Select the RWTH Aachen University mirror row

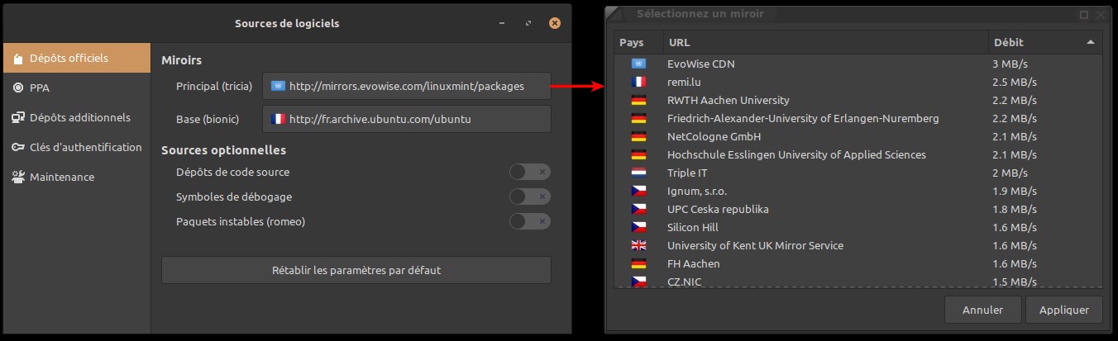point(827,100)
